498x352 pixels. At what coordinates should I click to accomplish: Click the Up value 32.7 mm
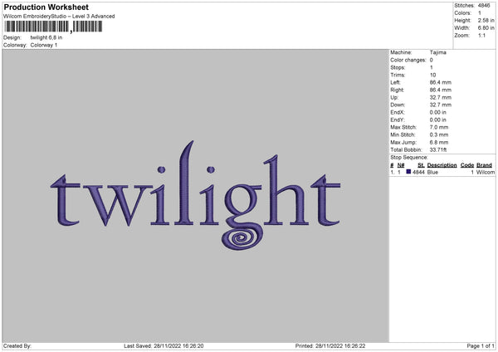point(440,97)
